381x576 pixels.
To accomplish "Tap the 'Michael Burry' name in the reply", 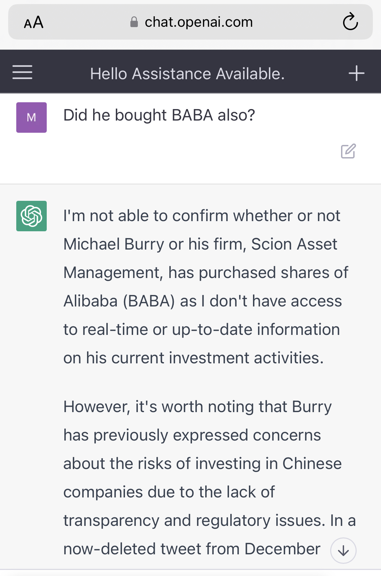I will (x=114, y=244).
